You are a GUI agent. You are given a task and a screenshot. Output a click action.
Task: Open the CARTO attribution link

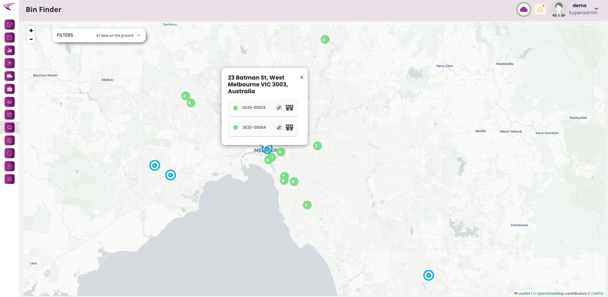(x=597, y=293)
